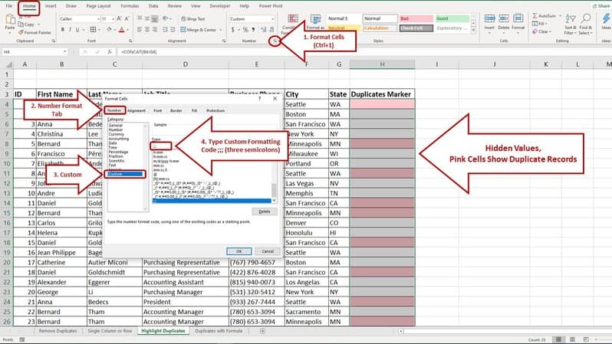Select column H header
The image size is (612, 344).
pyautogui.click(x=382, y=64)
